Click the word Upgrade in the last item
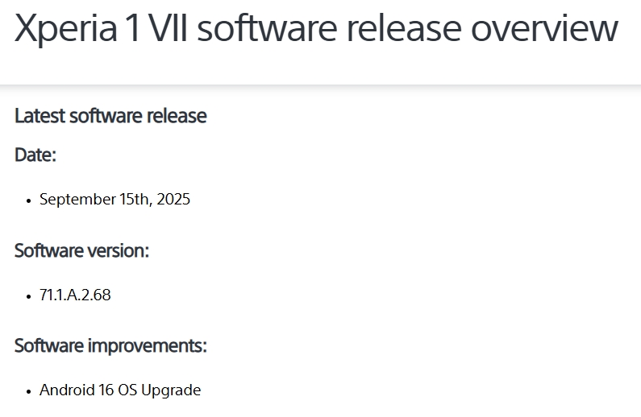 point(171,390)
